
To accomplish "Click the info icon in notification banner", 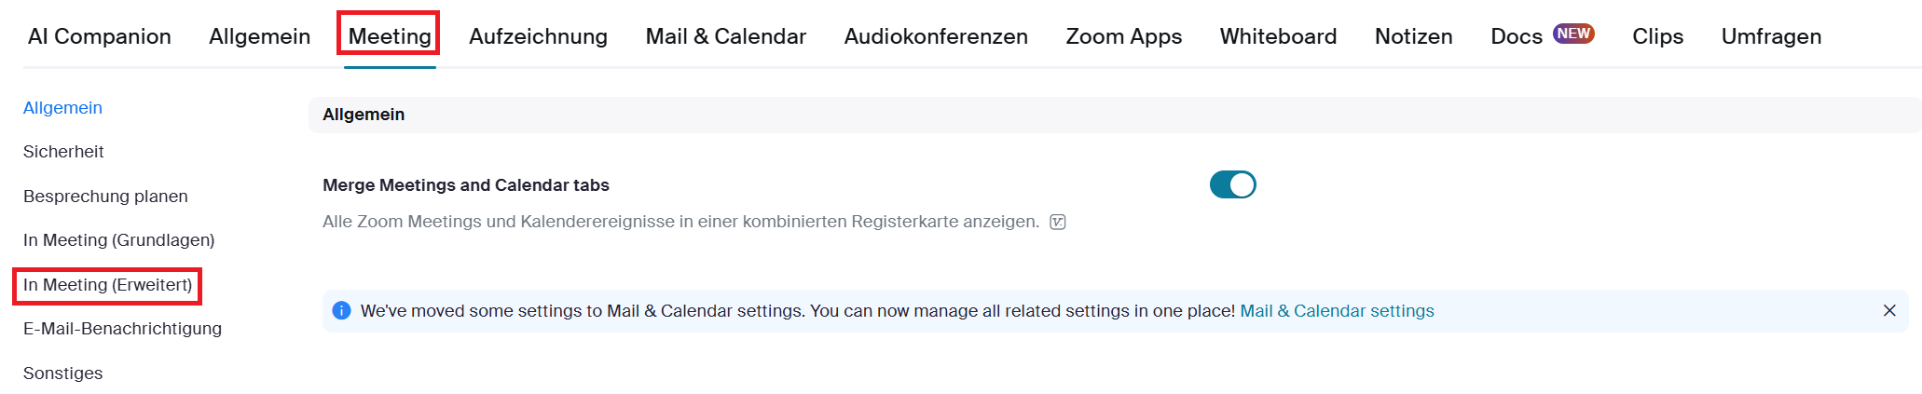I will [x=341, y=311].
